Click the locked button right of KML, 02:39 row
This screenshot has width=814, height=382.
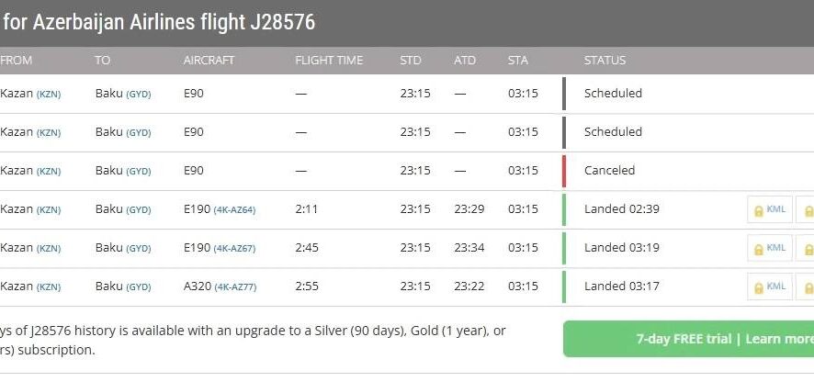806,209
